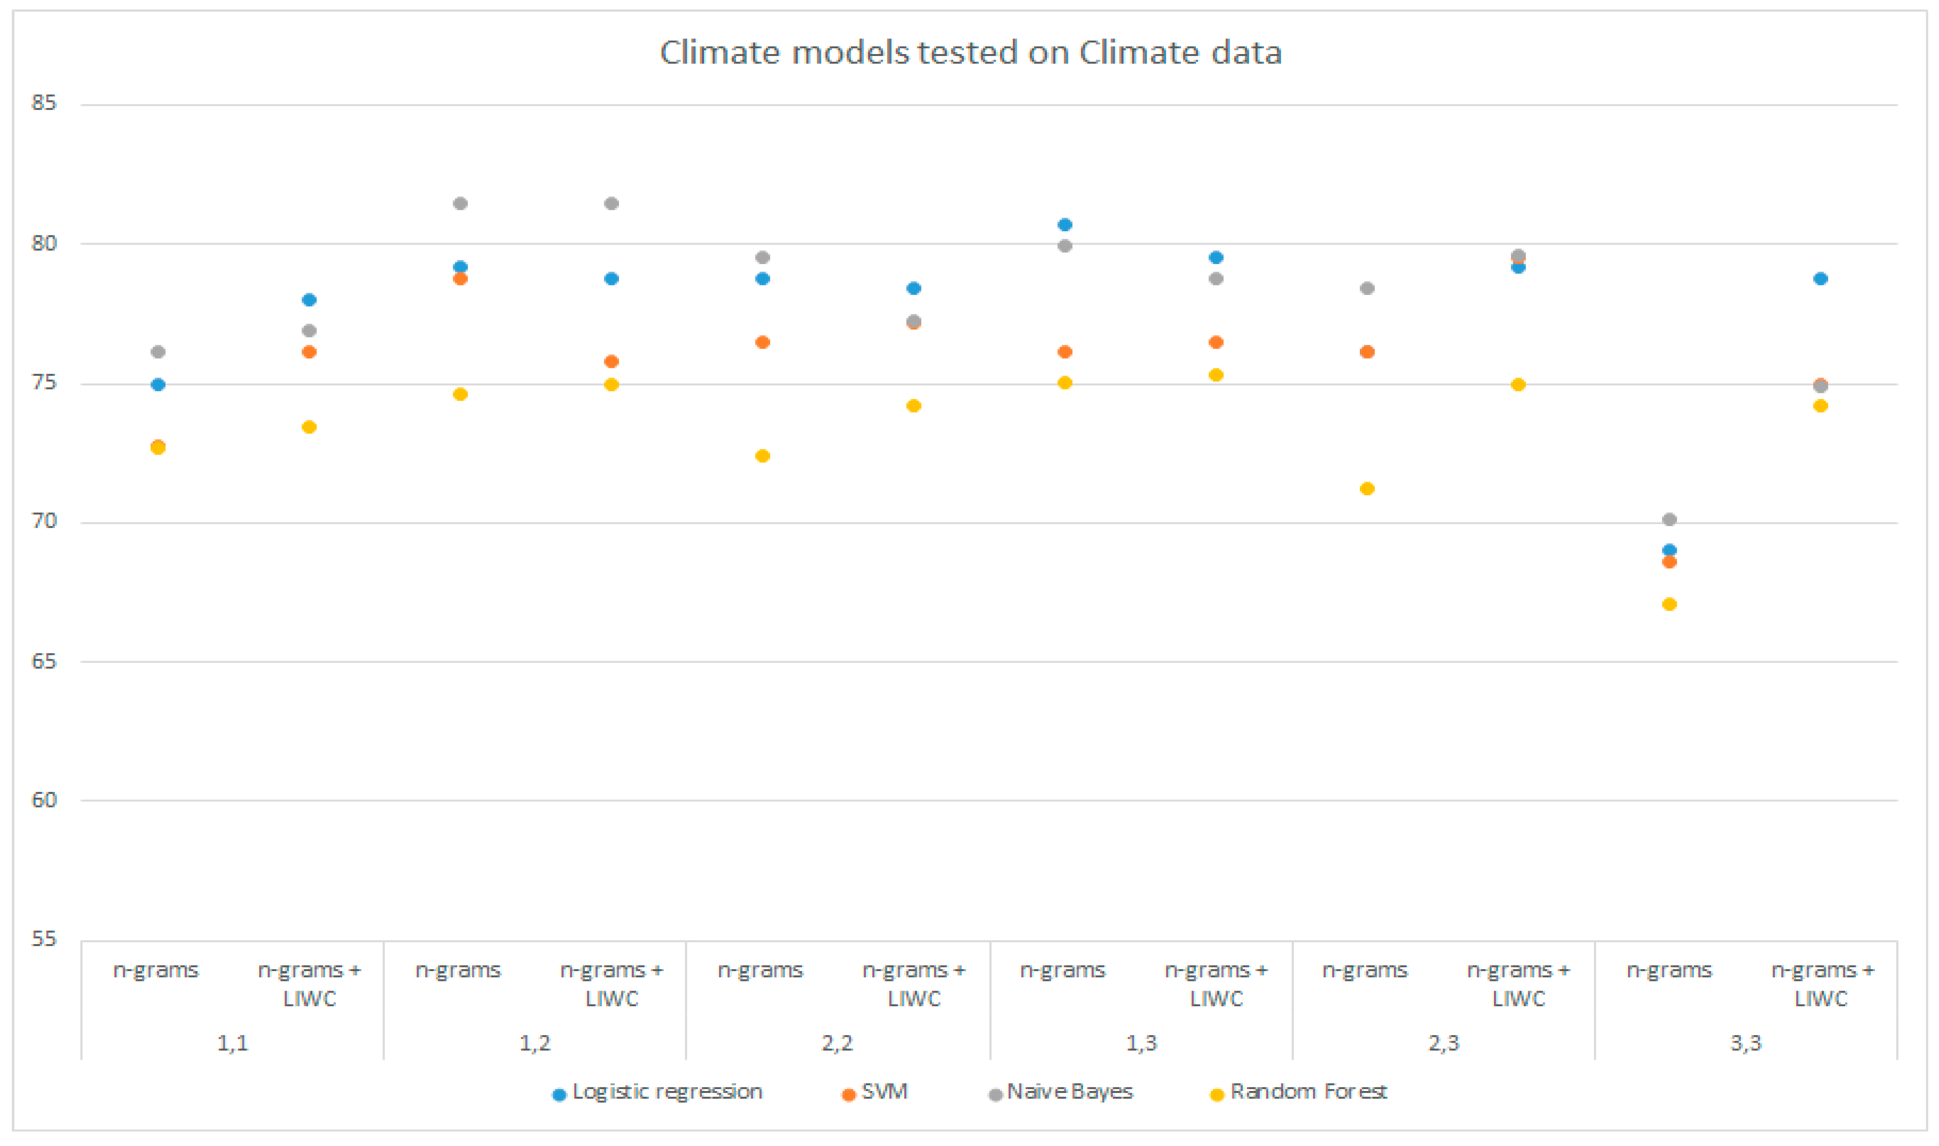The width and height of the screenshot is (1939, 1146).
Task: Click blue point for 3,3 n-grams + LIWC
Action: point(1821,279)
